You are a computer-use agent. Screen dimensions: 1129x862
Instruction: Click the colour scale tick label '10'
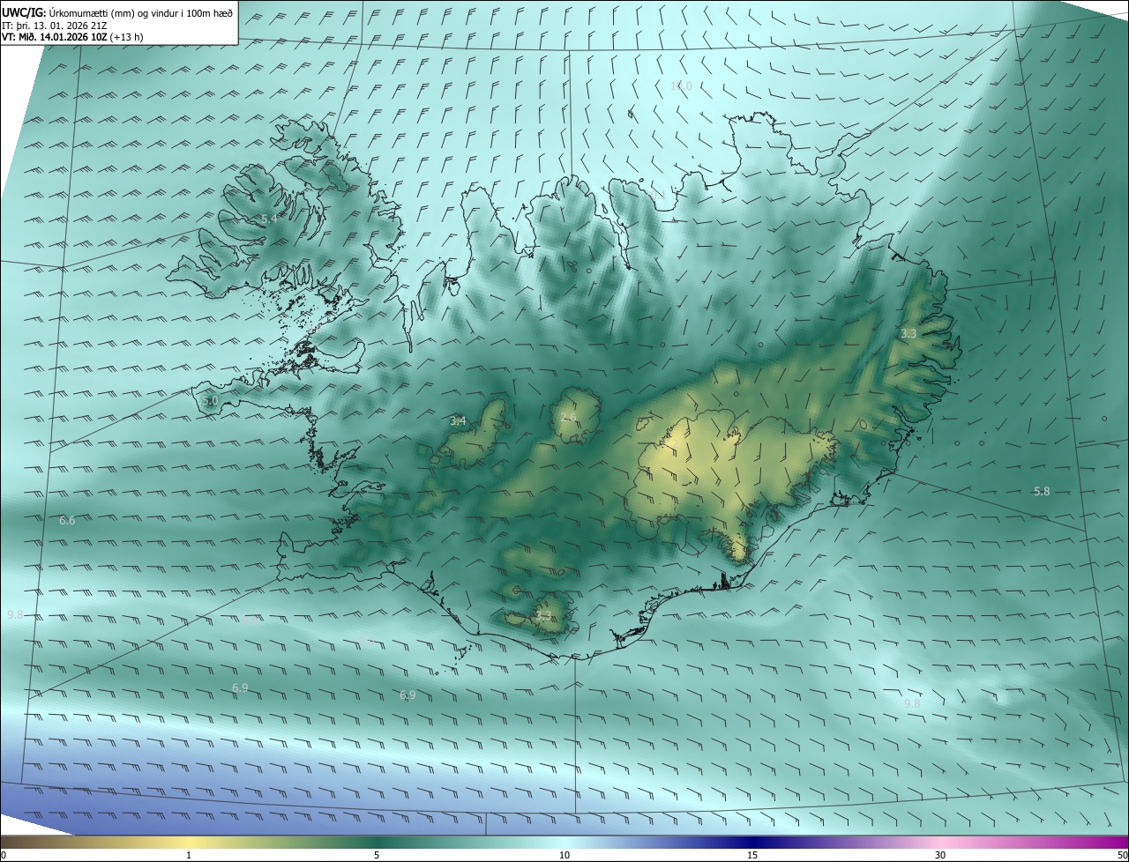tap(564, 855)
